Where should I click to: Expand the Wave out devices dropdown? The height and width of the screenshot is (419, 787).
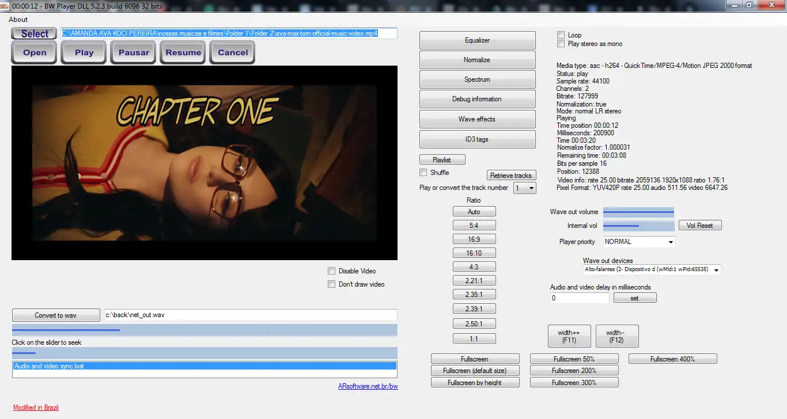tap(652, 269)
